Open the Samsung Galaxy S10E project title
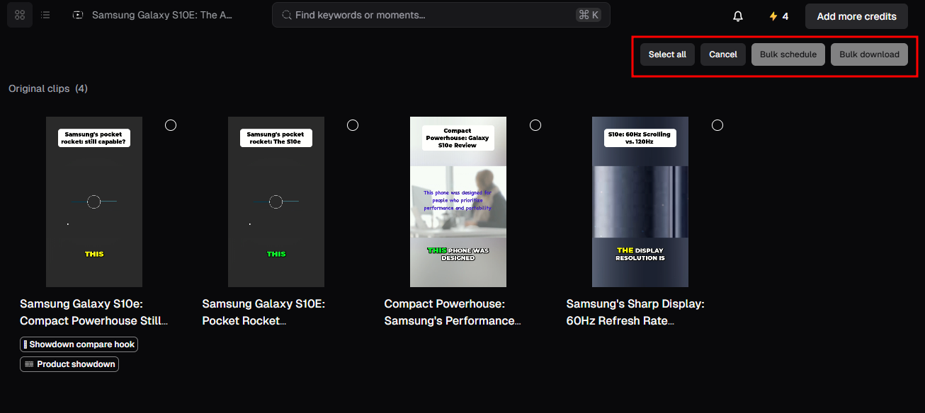This screenshot has width=925, height=413. coord(162,15)
